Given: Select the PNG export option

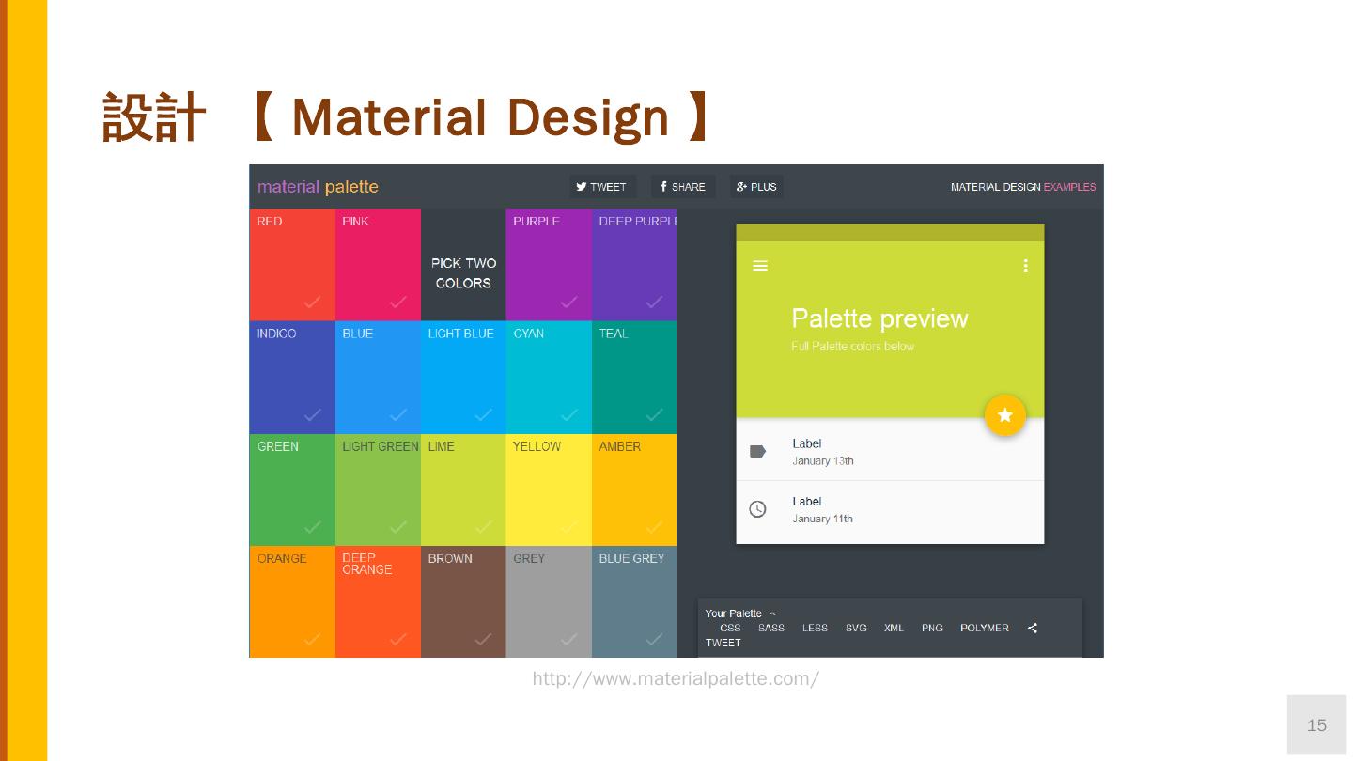Looking at the screenshot, I should click(x=932, y=628).
